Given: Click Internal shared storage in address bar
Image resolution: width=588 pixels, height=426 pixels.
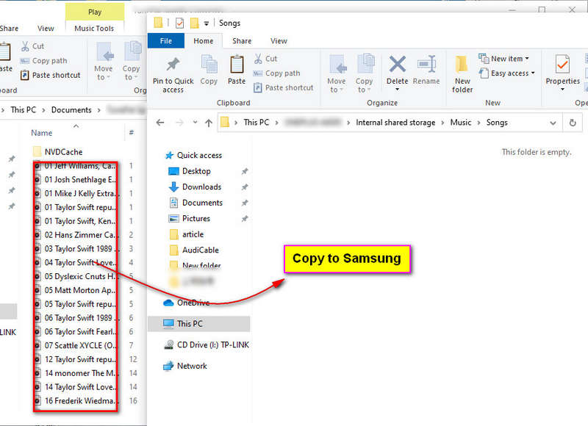Looking at the screenshot, I should point(395,123).
